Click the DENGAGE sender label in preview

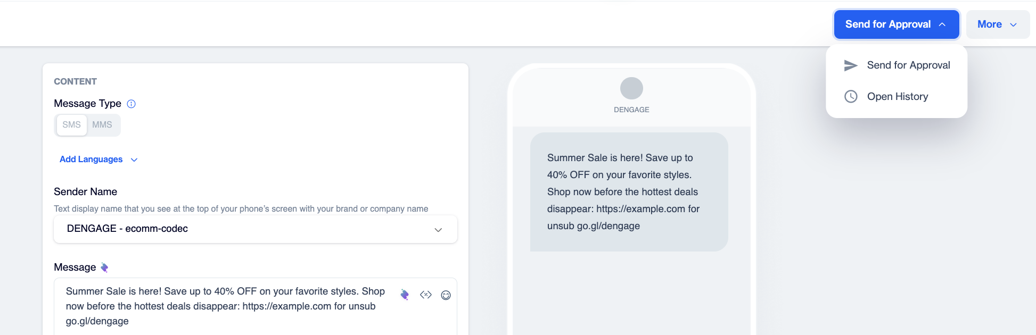click(631, 110)
